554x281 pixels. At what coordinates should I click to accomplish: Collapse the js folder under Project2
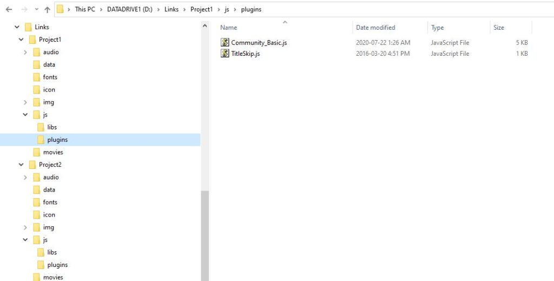click(25, 240)
